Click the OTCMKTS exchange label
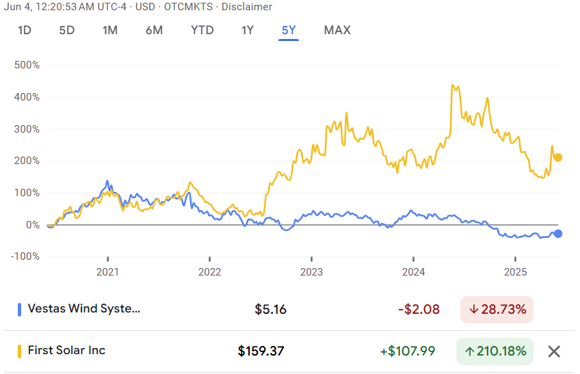Image resolution: width=580 pixels, height=374 pixels. (188, 7)
